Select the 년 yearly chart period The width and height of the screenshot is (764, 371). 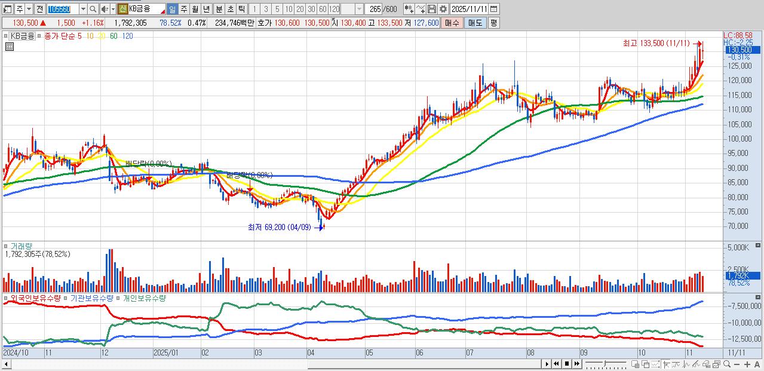(206, 10)
